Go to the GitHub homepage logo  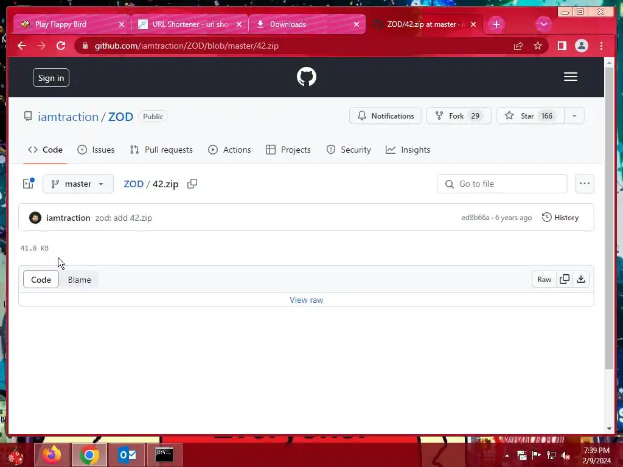coord(307,77)
